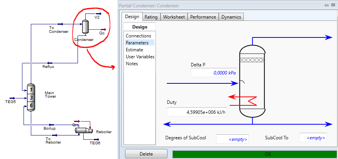Screen dimensions: 338x159
Task: Click the Reflux stream arrow
Action: [x=50, y=63]
